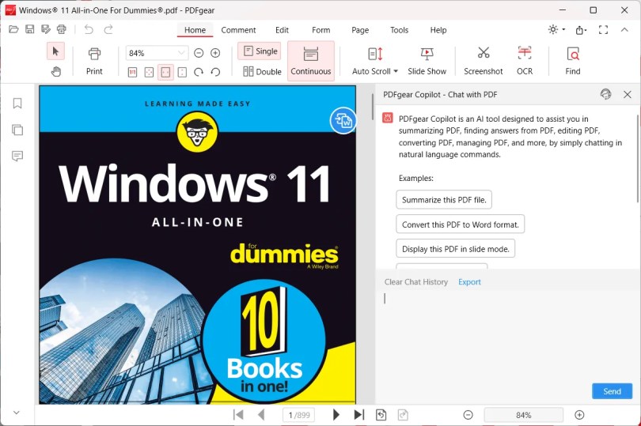This screenshot has width=641, height=426.
Task: Zoom out with the ribbon minus icon
Action: pos(199,53)
